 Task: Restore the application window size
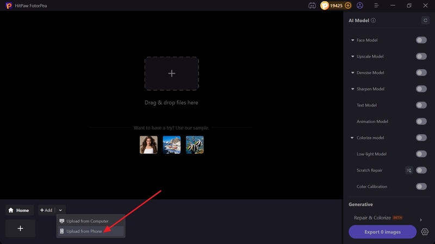(409, 5)
